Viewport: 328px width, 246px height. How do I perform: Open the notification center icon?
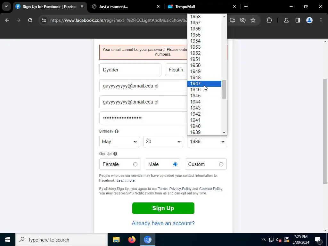(x=318, y=240)
